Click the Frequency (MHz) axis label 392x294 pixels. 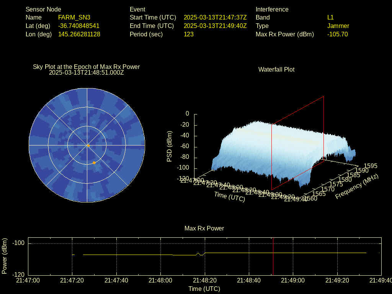[356, 186]
